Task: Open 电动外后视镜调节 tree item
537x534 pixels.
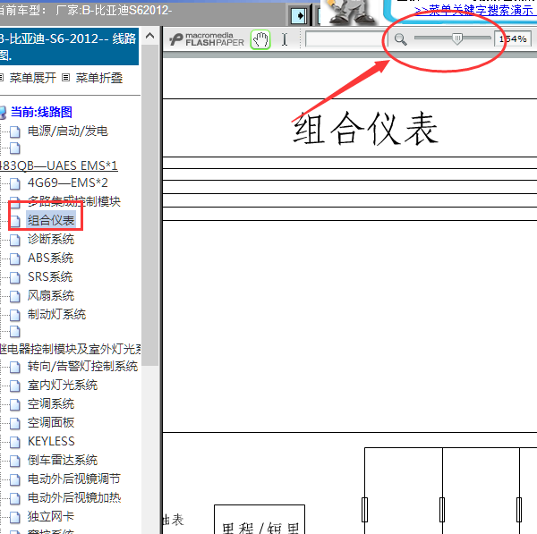Action: coord(74,479)
